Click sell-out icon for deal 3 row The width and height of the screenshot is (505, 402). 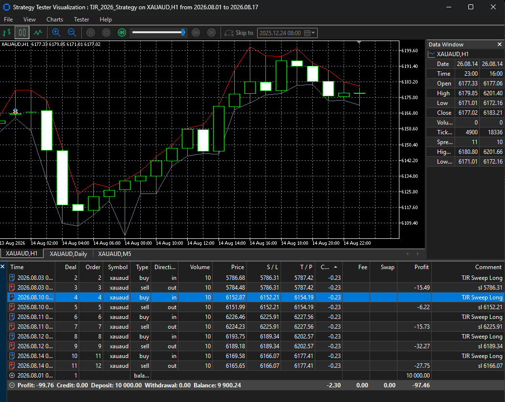coord(12,287)
